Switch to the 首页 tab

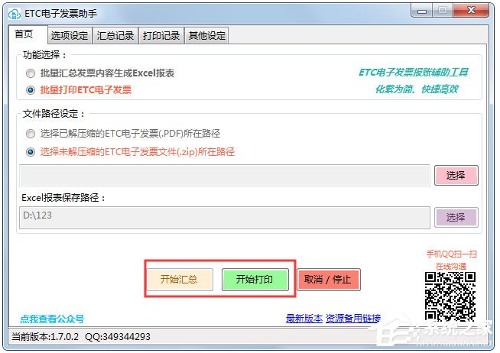point(24,34)
